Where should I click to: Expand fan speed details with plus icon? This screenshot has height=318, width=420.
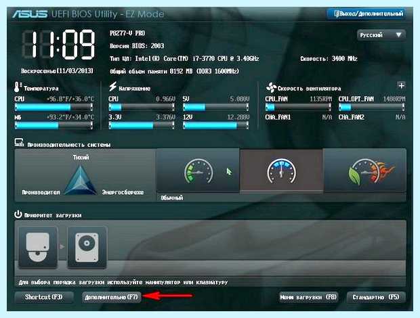401,85
